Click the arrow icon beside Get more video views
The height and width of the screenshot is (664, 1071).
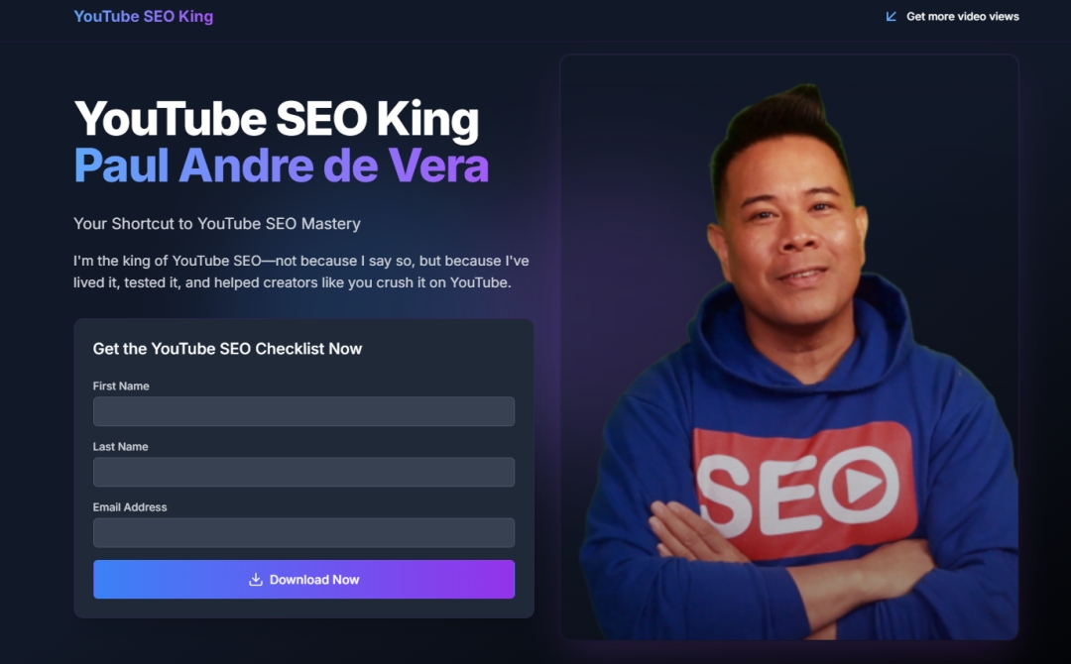point(891,17)
